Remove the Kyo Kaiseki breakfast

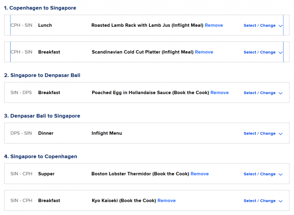point(166,201)
